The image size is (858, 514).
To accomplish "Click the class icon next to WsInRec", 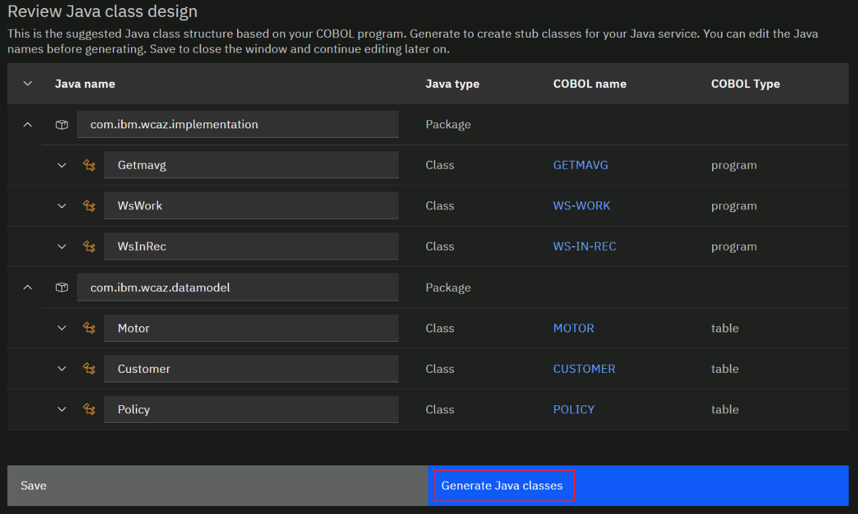I will (89, 247).
